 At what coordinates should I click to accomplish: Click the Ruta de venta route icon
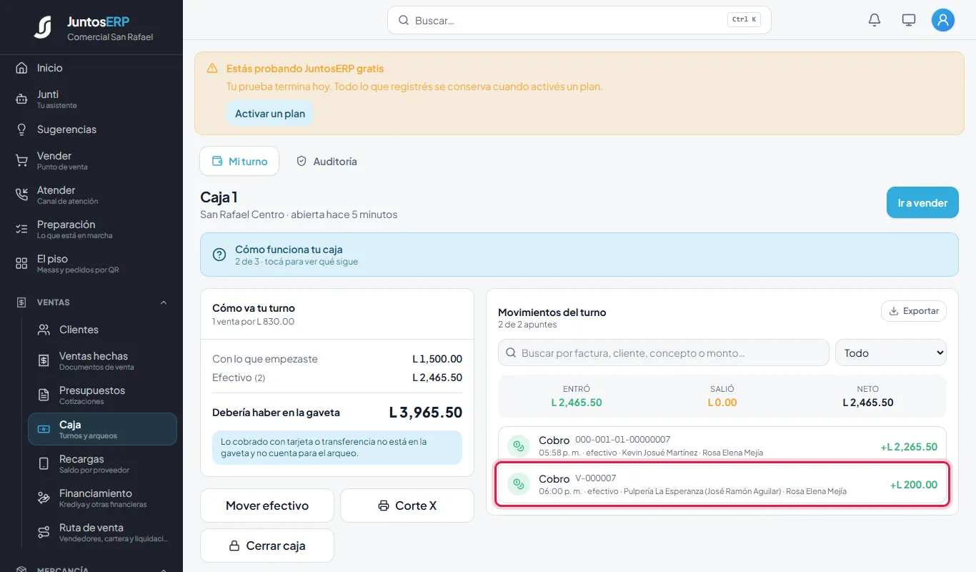pyautogui.click(x=44, y=533)
